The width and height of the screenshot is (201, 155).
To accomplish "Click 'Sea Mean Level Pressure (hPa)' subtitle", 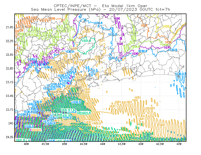I will [66, 10].
